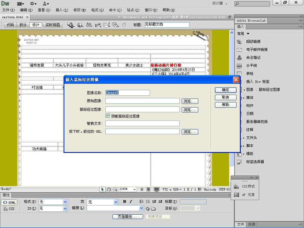This screenshot has height=228, width=304.
Task: Click the 标题 document title field
Action: click(167, 25)
